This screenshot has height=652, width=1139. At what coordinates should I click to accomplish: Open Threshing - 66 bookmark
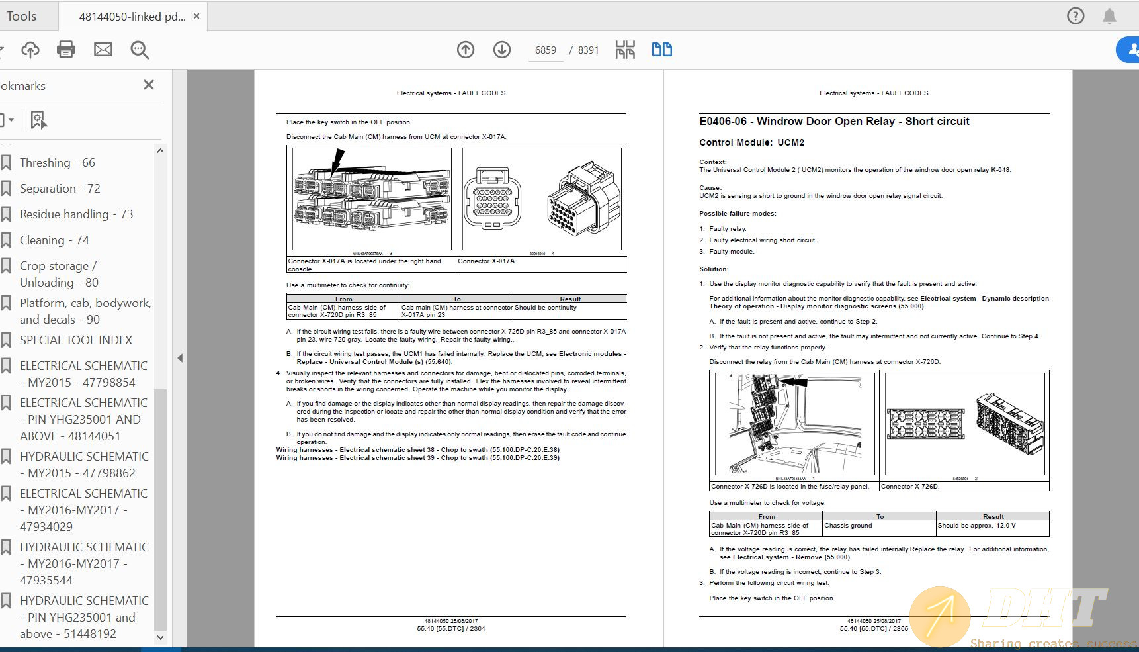(58, 163)
